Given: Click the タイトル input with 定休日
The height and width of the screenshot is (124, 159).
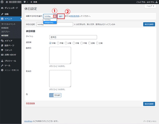Looking at the screenshot, I should (x=73, y=37).
